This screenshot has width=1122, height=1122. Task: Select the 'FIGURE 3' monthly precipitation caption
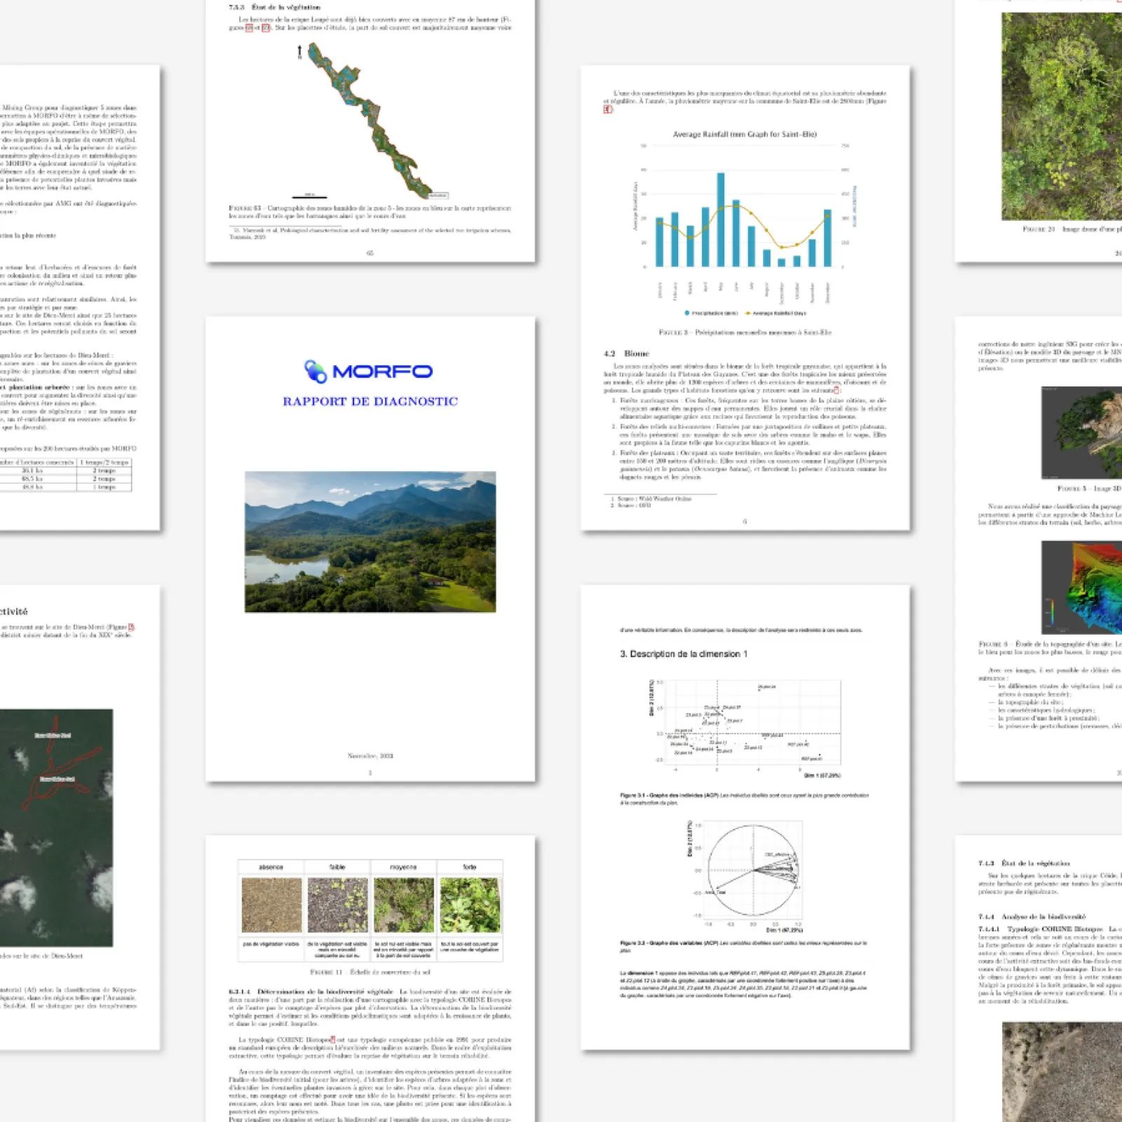(745, 332)
